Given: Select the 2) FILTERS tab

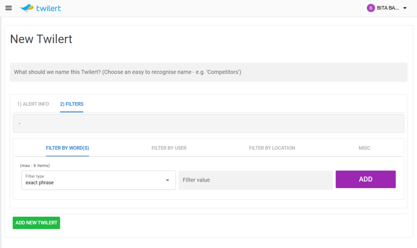Looking at the screenshot, I should coord(72,104).
